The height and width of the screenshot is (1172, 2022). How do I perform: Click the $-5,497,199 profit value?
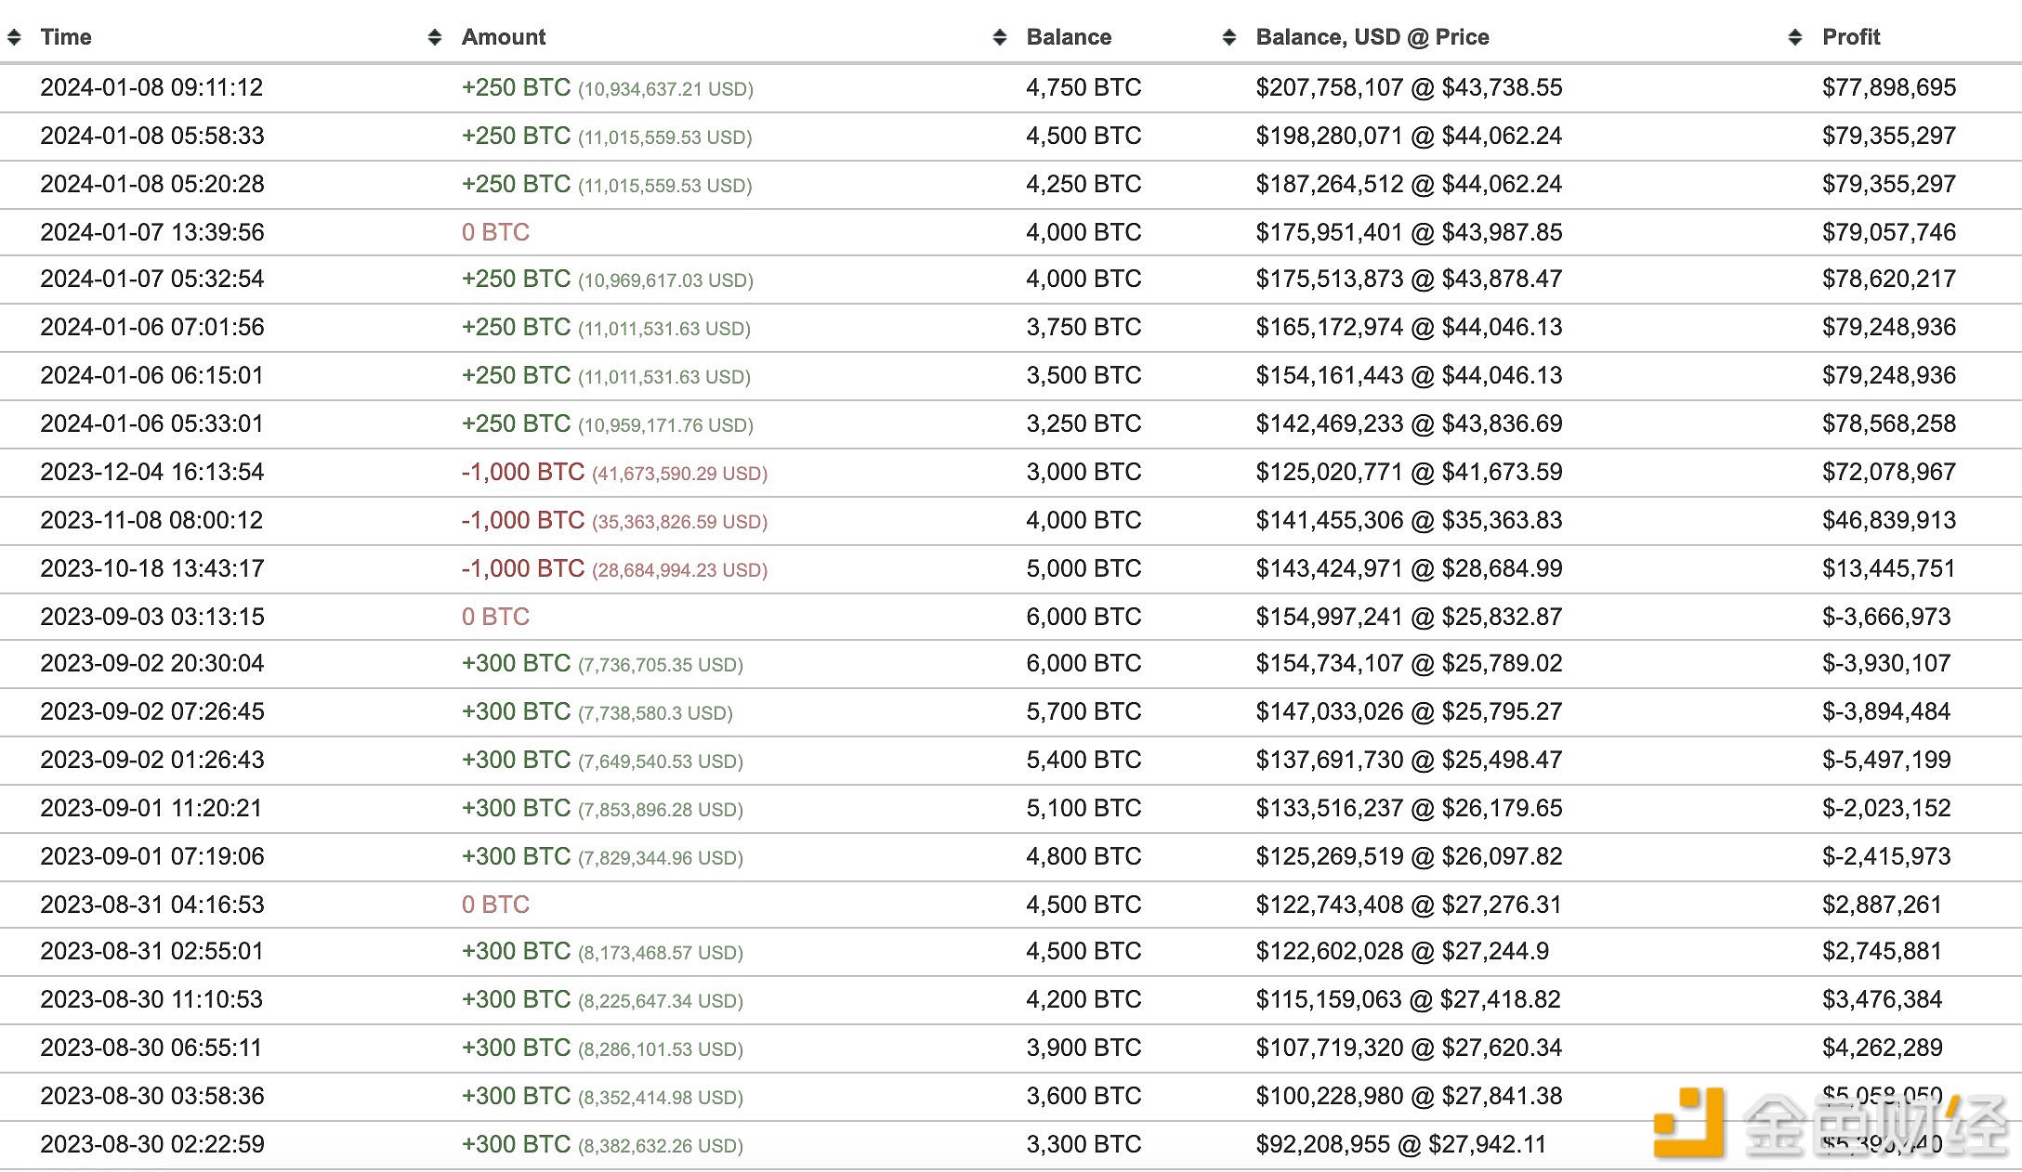[x=1886, y=760]
